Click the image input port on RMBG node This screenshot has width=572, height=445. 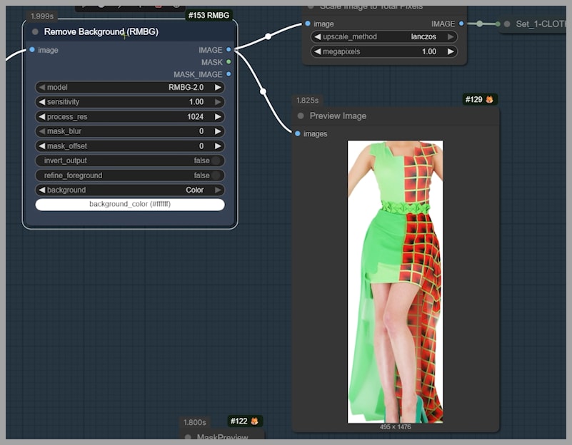32,50
